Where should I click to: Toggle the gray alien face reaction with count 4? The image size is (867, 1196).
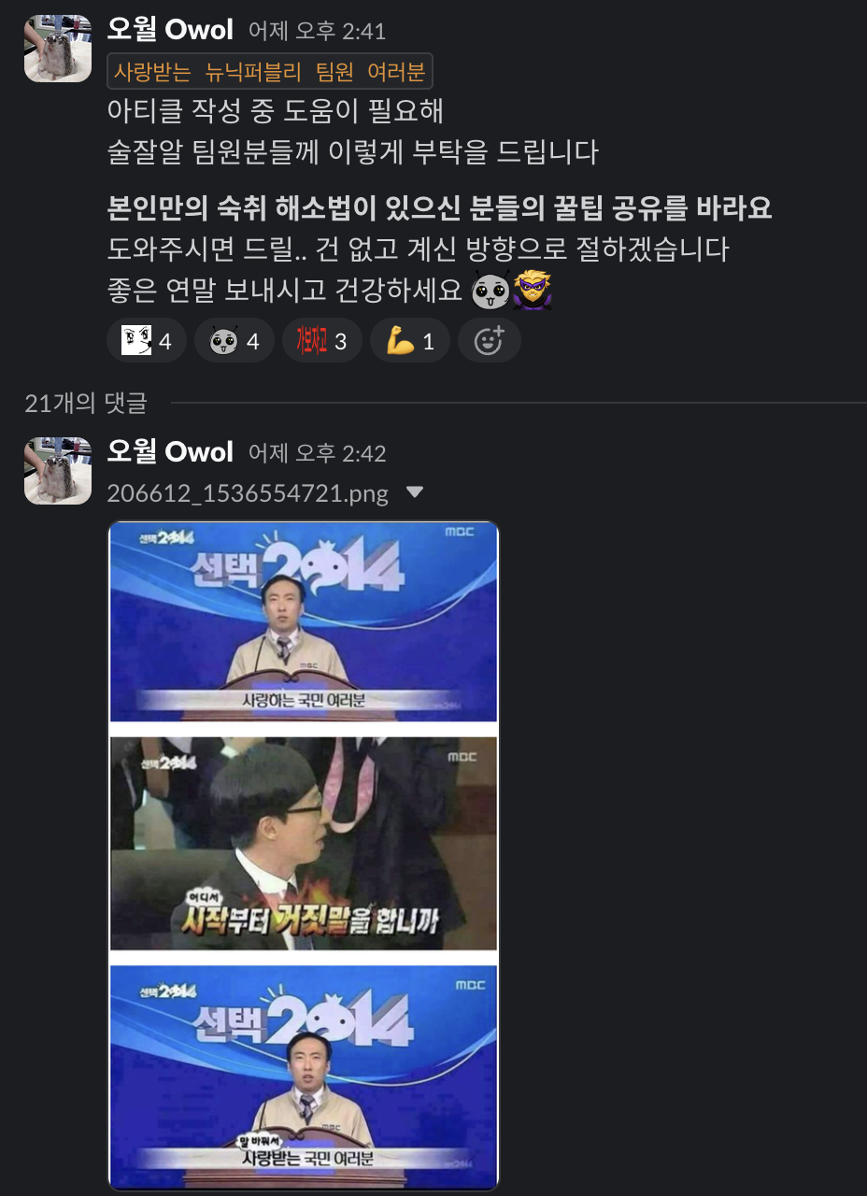pos(234,341)
